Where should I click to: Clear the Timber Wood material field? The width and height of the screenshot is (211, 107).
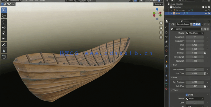pos(202,99)
